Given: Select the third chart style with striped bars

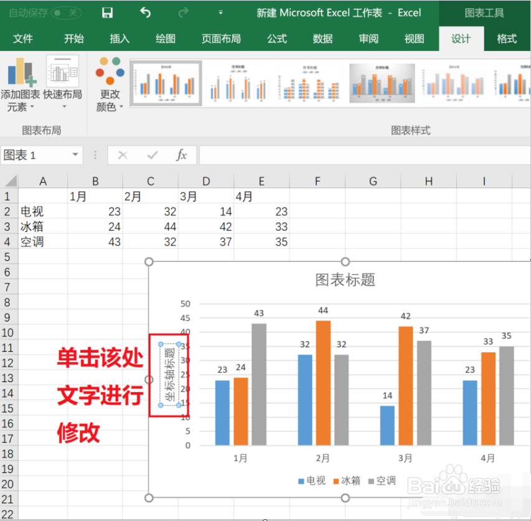Looking at the screenshot, I should coord(309,83).
